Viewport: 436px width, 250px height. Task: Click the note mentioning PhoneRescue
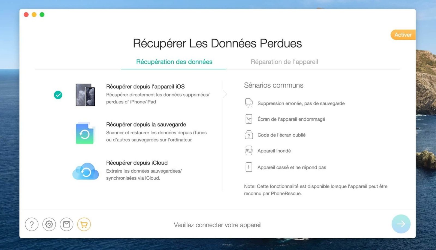coord(316,190)
